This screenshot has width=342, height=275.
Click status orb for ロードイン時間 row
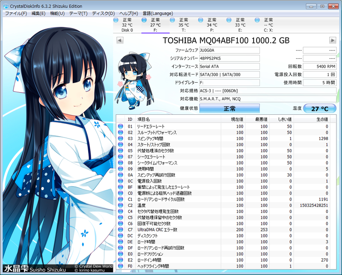(x=121, y=260)
